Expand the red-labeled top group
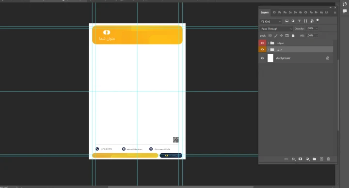 [x=268, y=43]
